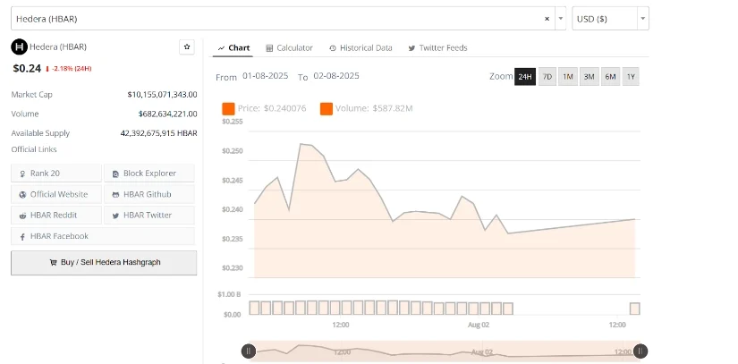Open the HBAR Github link
The image size is (738, 364).
point(148,194)
